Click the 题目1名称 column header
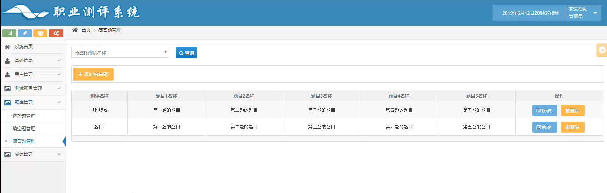The height and width of the screenshot is (193, 607). pyautogui.click(x=166, y=96)
